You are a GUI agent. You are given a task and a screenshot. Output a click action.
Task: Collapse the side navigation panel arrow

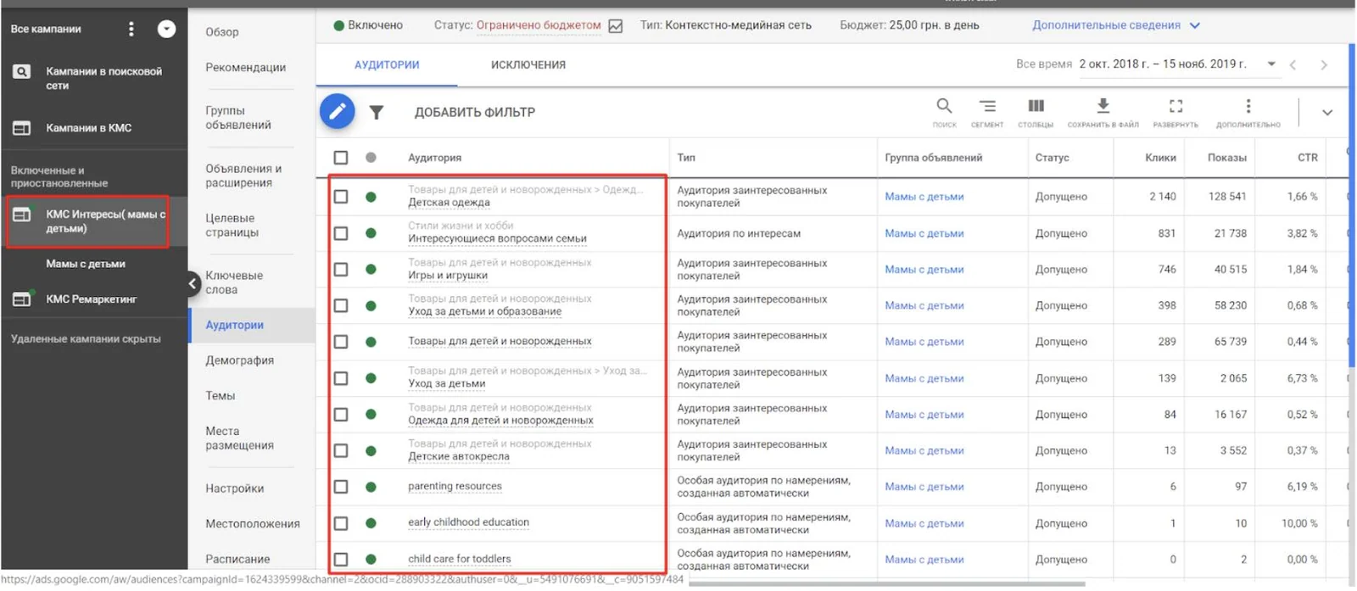click(193, 283)
